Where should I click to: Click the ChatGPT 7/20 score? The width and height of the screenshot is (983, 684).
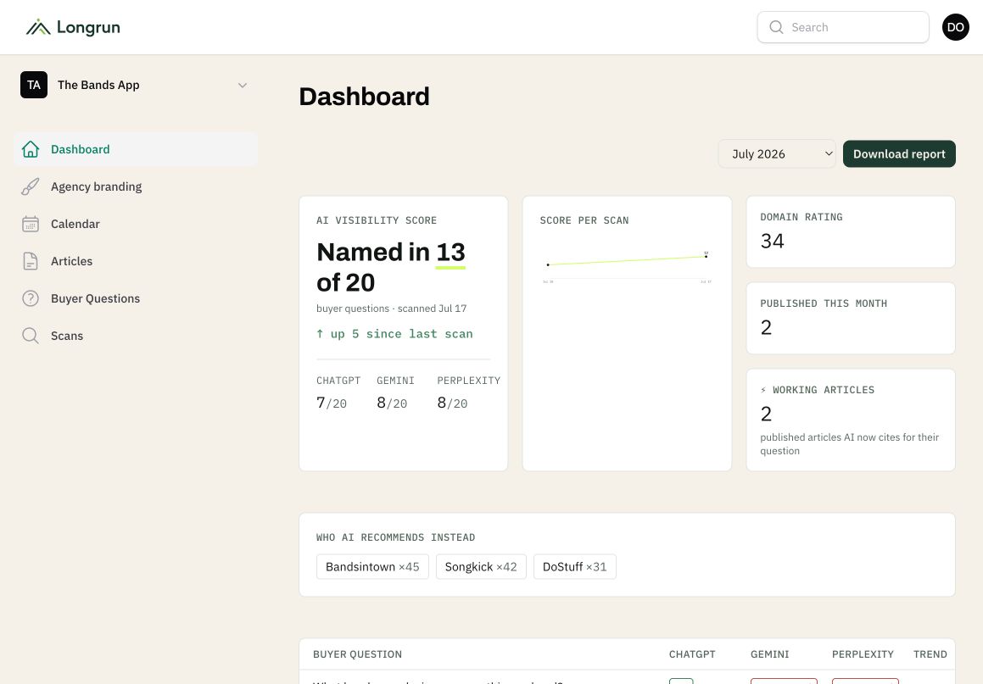point(332,403)
